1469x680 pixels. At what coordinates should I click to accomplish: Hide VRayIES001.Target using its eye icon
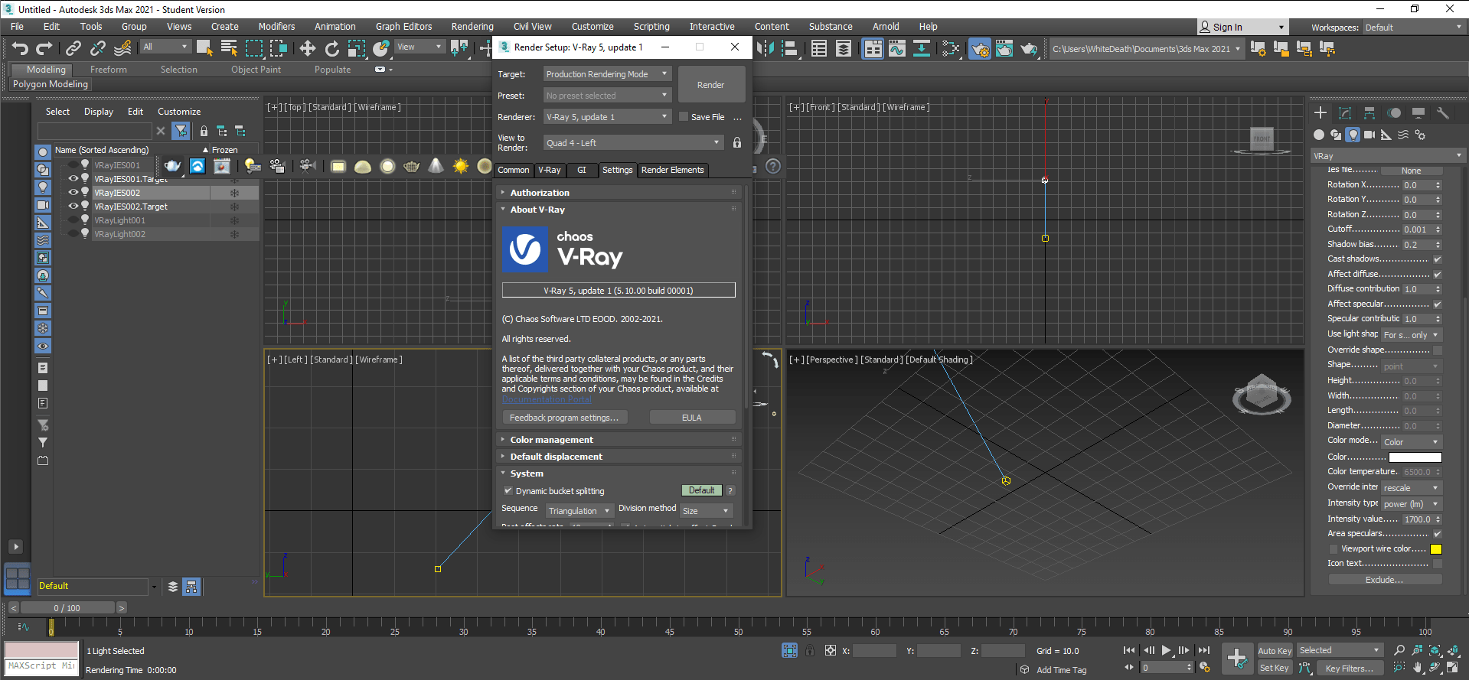pos(73,179)
